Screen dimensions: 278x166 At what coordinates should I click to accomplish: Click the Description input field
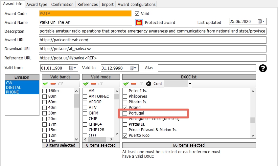152,31
